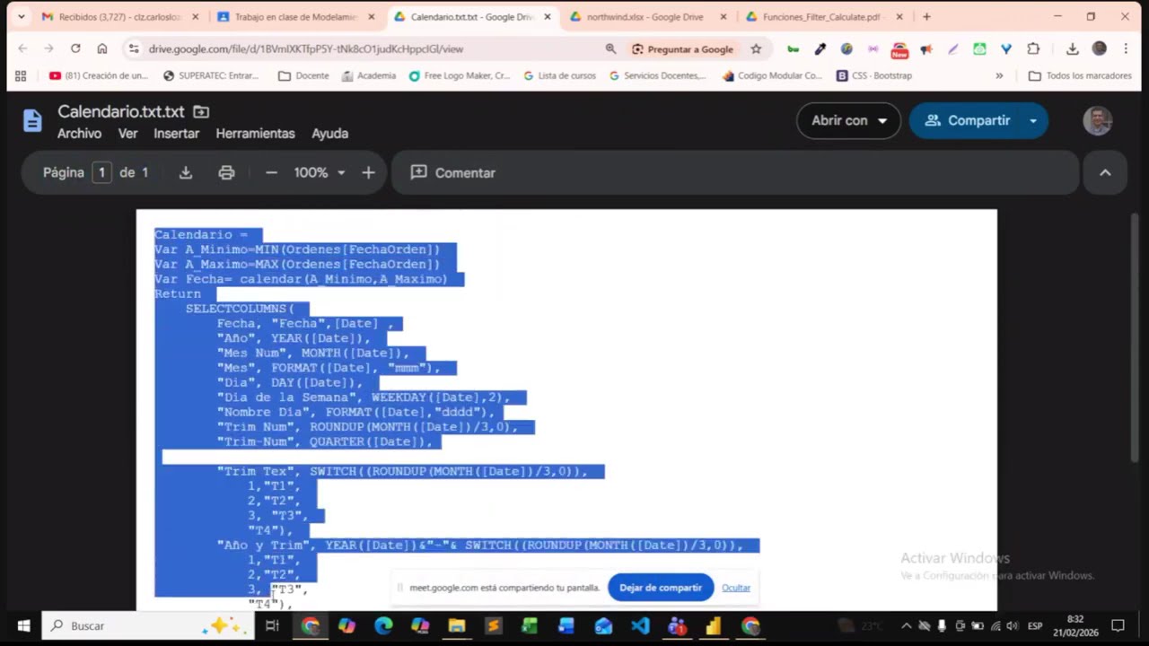Collapse toolbar with up chevron
The height and width of the screenshot is (646, 1149).
pyautogui.click(x=1105, y=172)
